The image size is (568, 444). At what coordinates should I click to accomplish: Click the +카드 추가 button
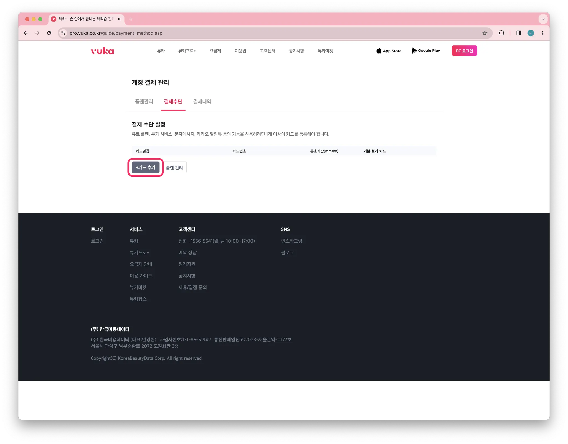(x=146, y=167)
